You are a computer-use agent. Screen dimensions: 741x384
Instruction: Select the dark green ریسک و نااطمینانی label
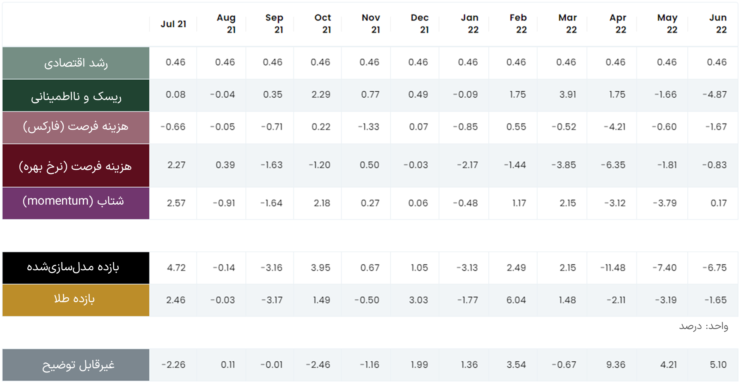(x=76, y=95)
